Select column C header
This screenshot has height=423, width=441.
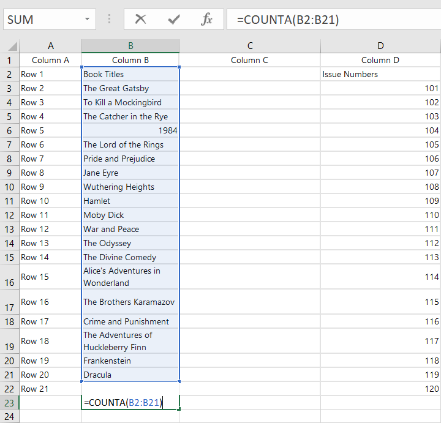coord(250,46)
